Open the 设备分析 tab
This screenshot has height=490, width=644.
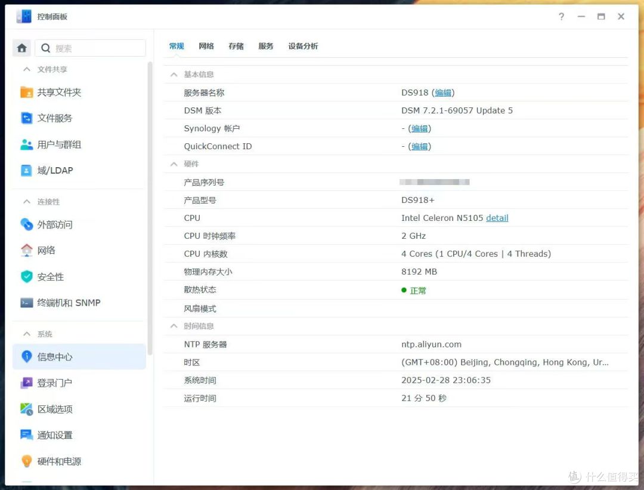(303, 46)
